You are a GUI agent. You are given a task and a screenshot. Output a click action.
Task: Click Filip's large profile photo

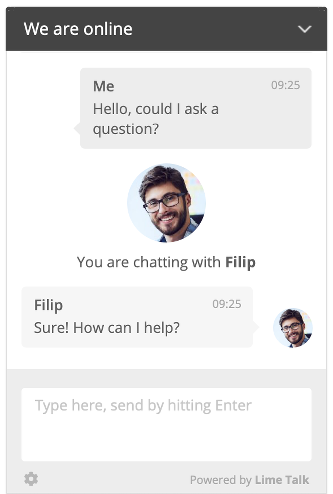click(x=166, y=203)
